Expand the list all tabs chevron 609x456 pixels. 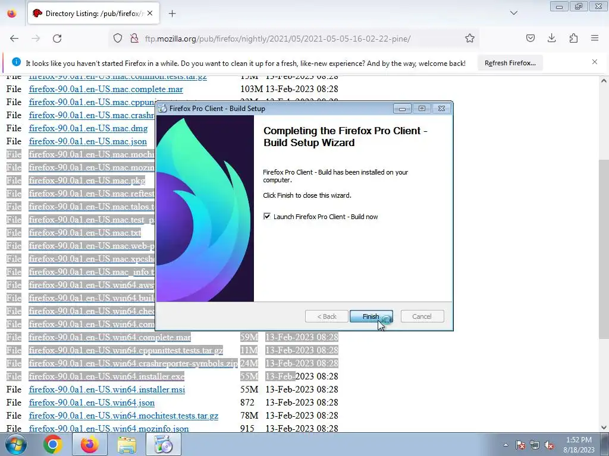click(x=513, y=13)
